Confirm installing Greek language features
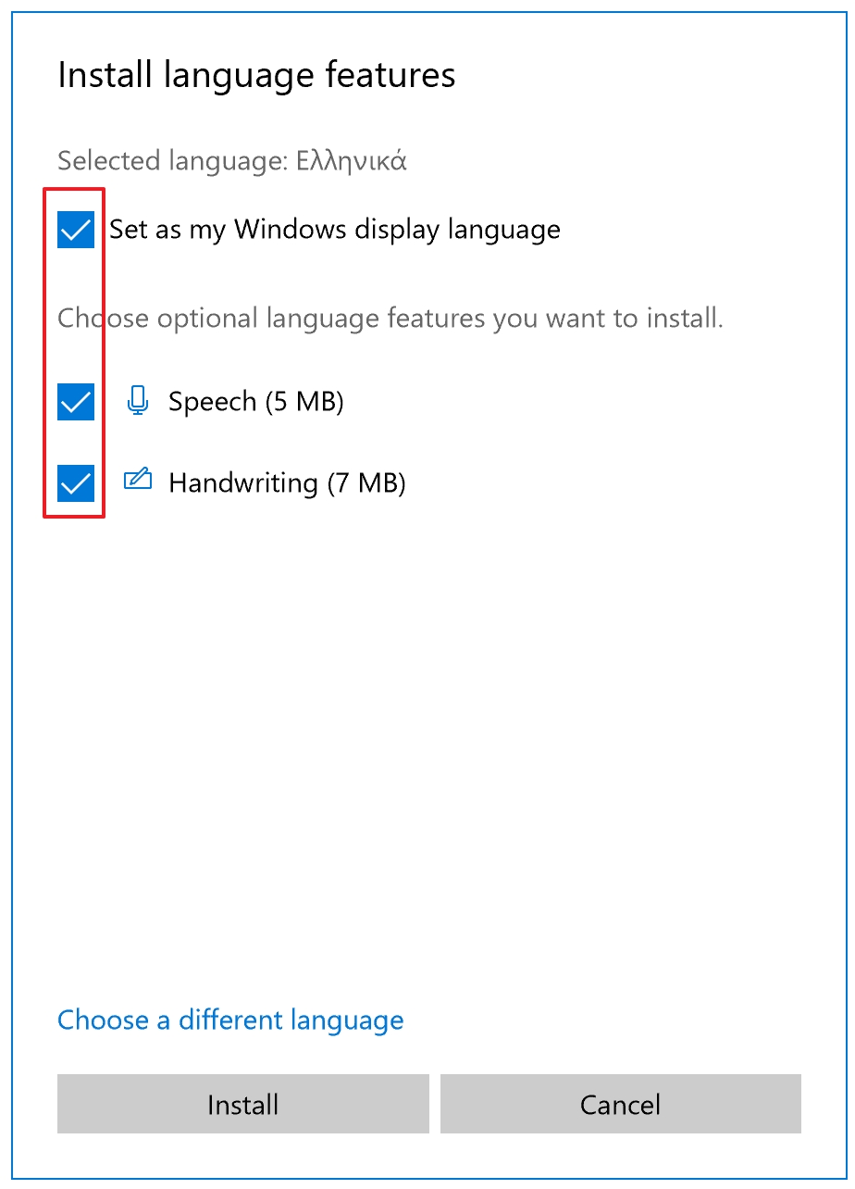This screenshot has height=1189, width=855. 242,1104
